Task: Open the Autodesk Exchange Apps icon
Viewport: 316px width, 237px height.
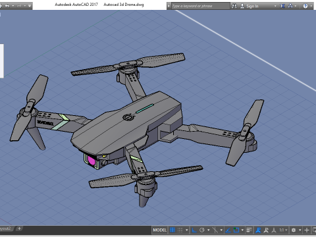Action: pyautogui.click(x=282, y=6)
